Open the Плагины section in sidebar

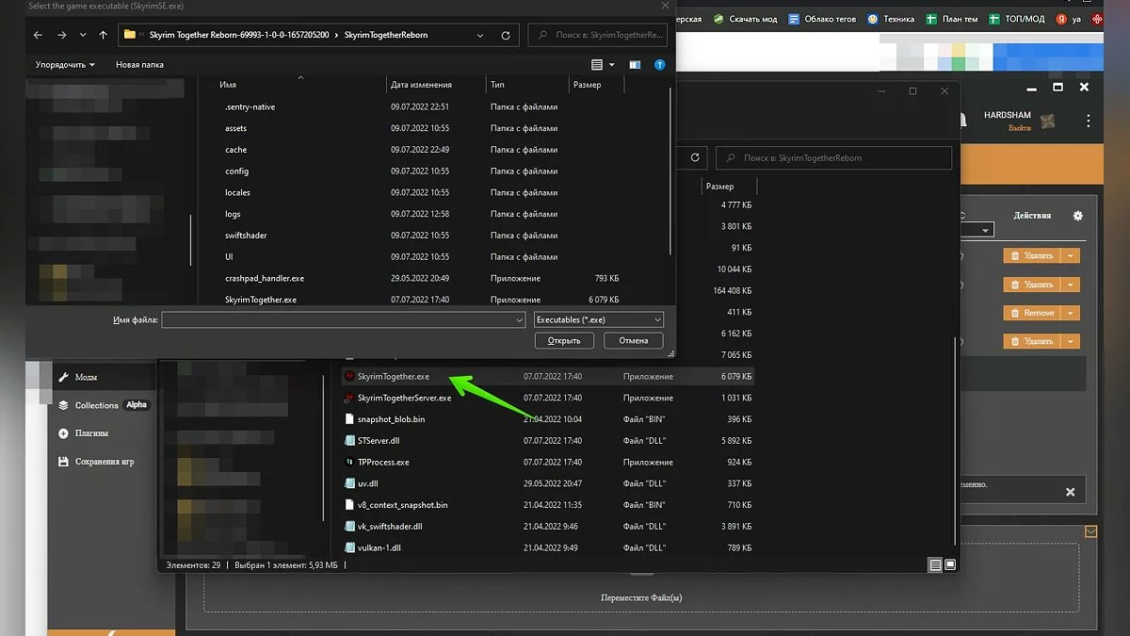[92, 433]
